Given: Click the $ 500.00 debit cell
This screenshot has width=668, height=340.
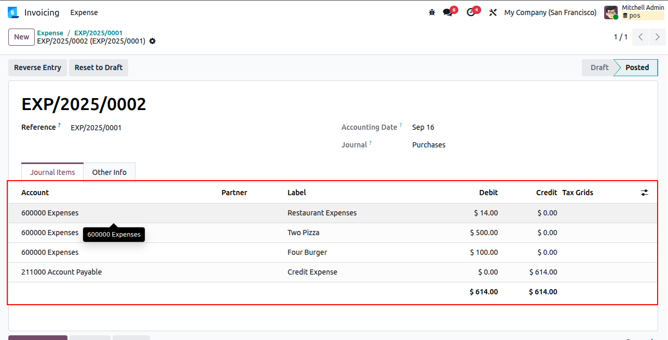Looking at the screenshot, I should coord(484,233).
